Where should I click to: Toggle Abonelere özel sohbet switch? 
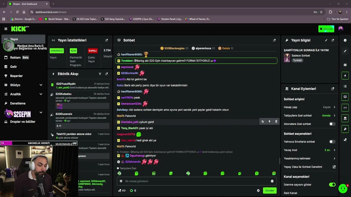(x=332, y=124)
